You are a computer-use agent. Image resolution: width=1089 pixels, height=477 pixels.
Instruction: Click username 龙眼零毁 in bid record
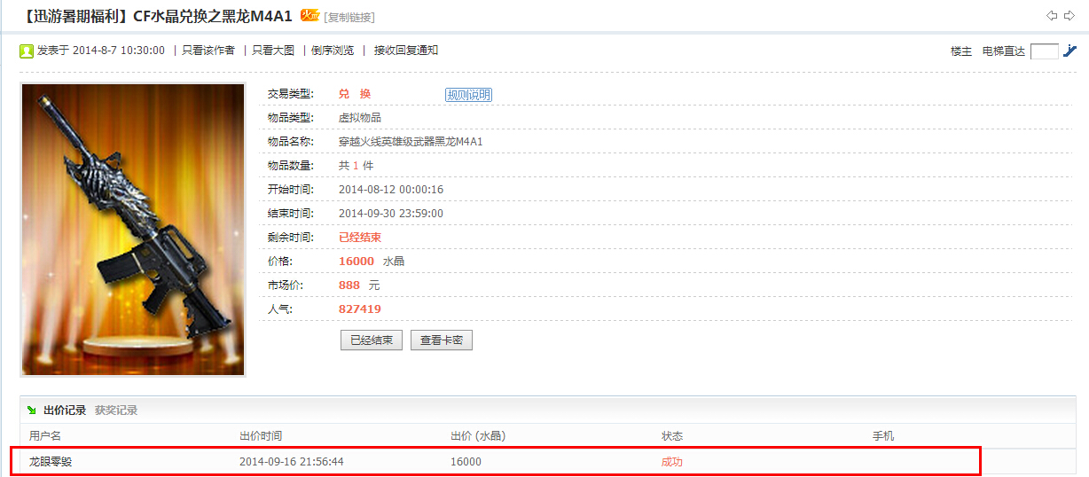(x=50, y=462)
